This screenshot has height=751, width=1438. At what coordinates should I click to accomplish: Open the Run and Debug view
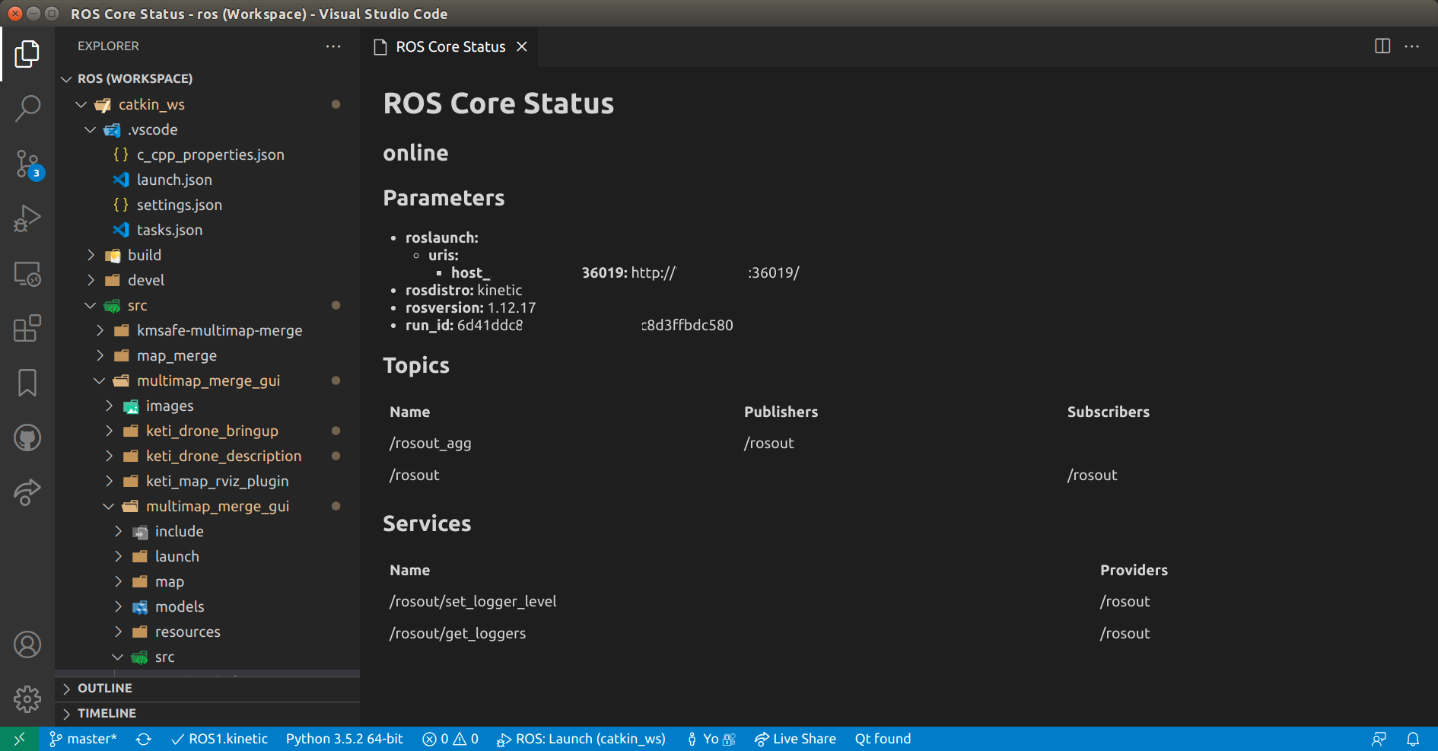27,218
